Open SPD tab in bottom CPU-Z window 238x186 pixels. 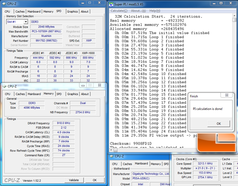[166, 164]
